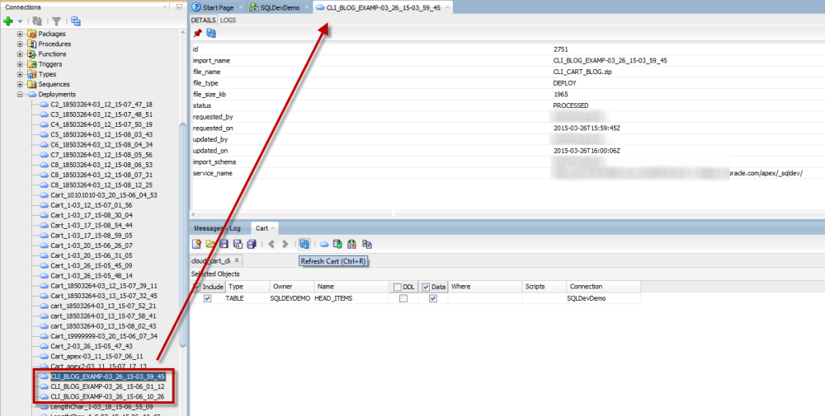Toggle the DDL header checkbox
This screenshot has height=416, width=825.
(x=398, y=287)
